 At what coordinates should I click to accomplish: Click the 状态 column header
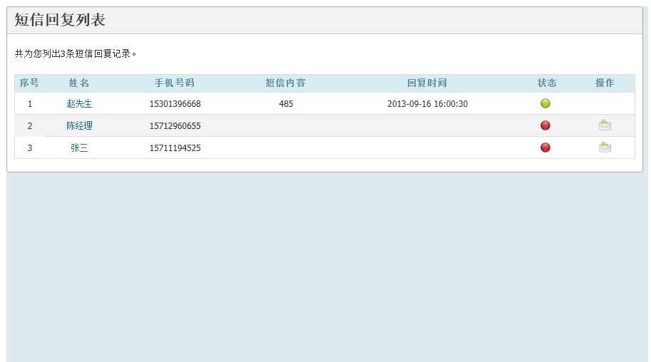[547, 83]
